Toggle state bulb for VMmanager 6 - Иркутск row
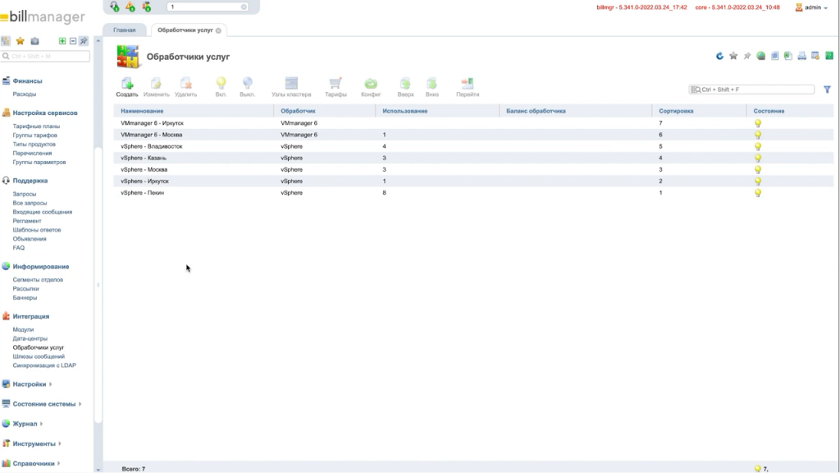 757,123
